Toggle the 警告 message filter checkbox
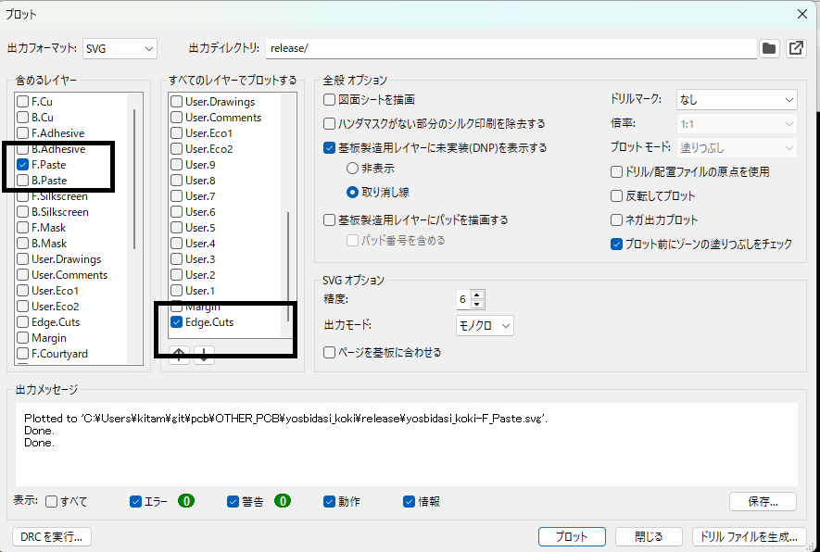 233,502
